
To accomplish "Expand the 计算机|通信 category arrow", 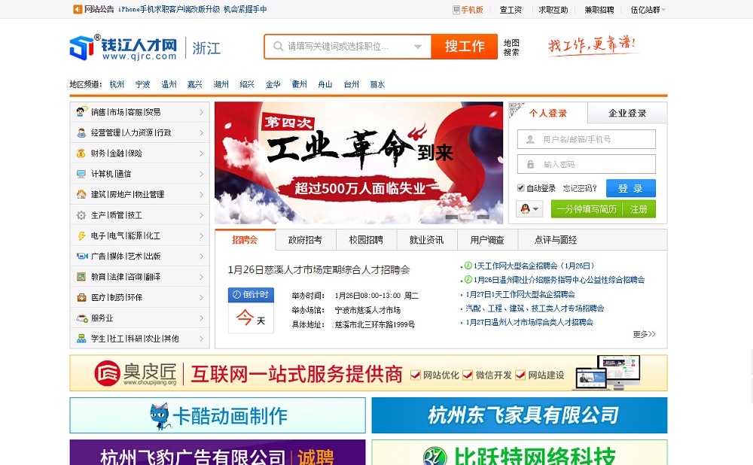I will 201,174.
